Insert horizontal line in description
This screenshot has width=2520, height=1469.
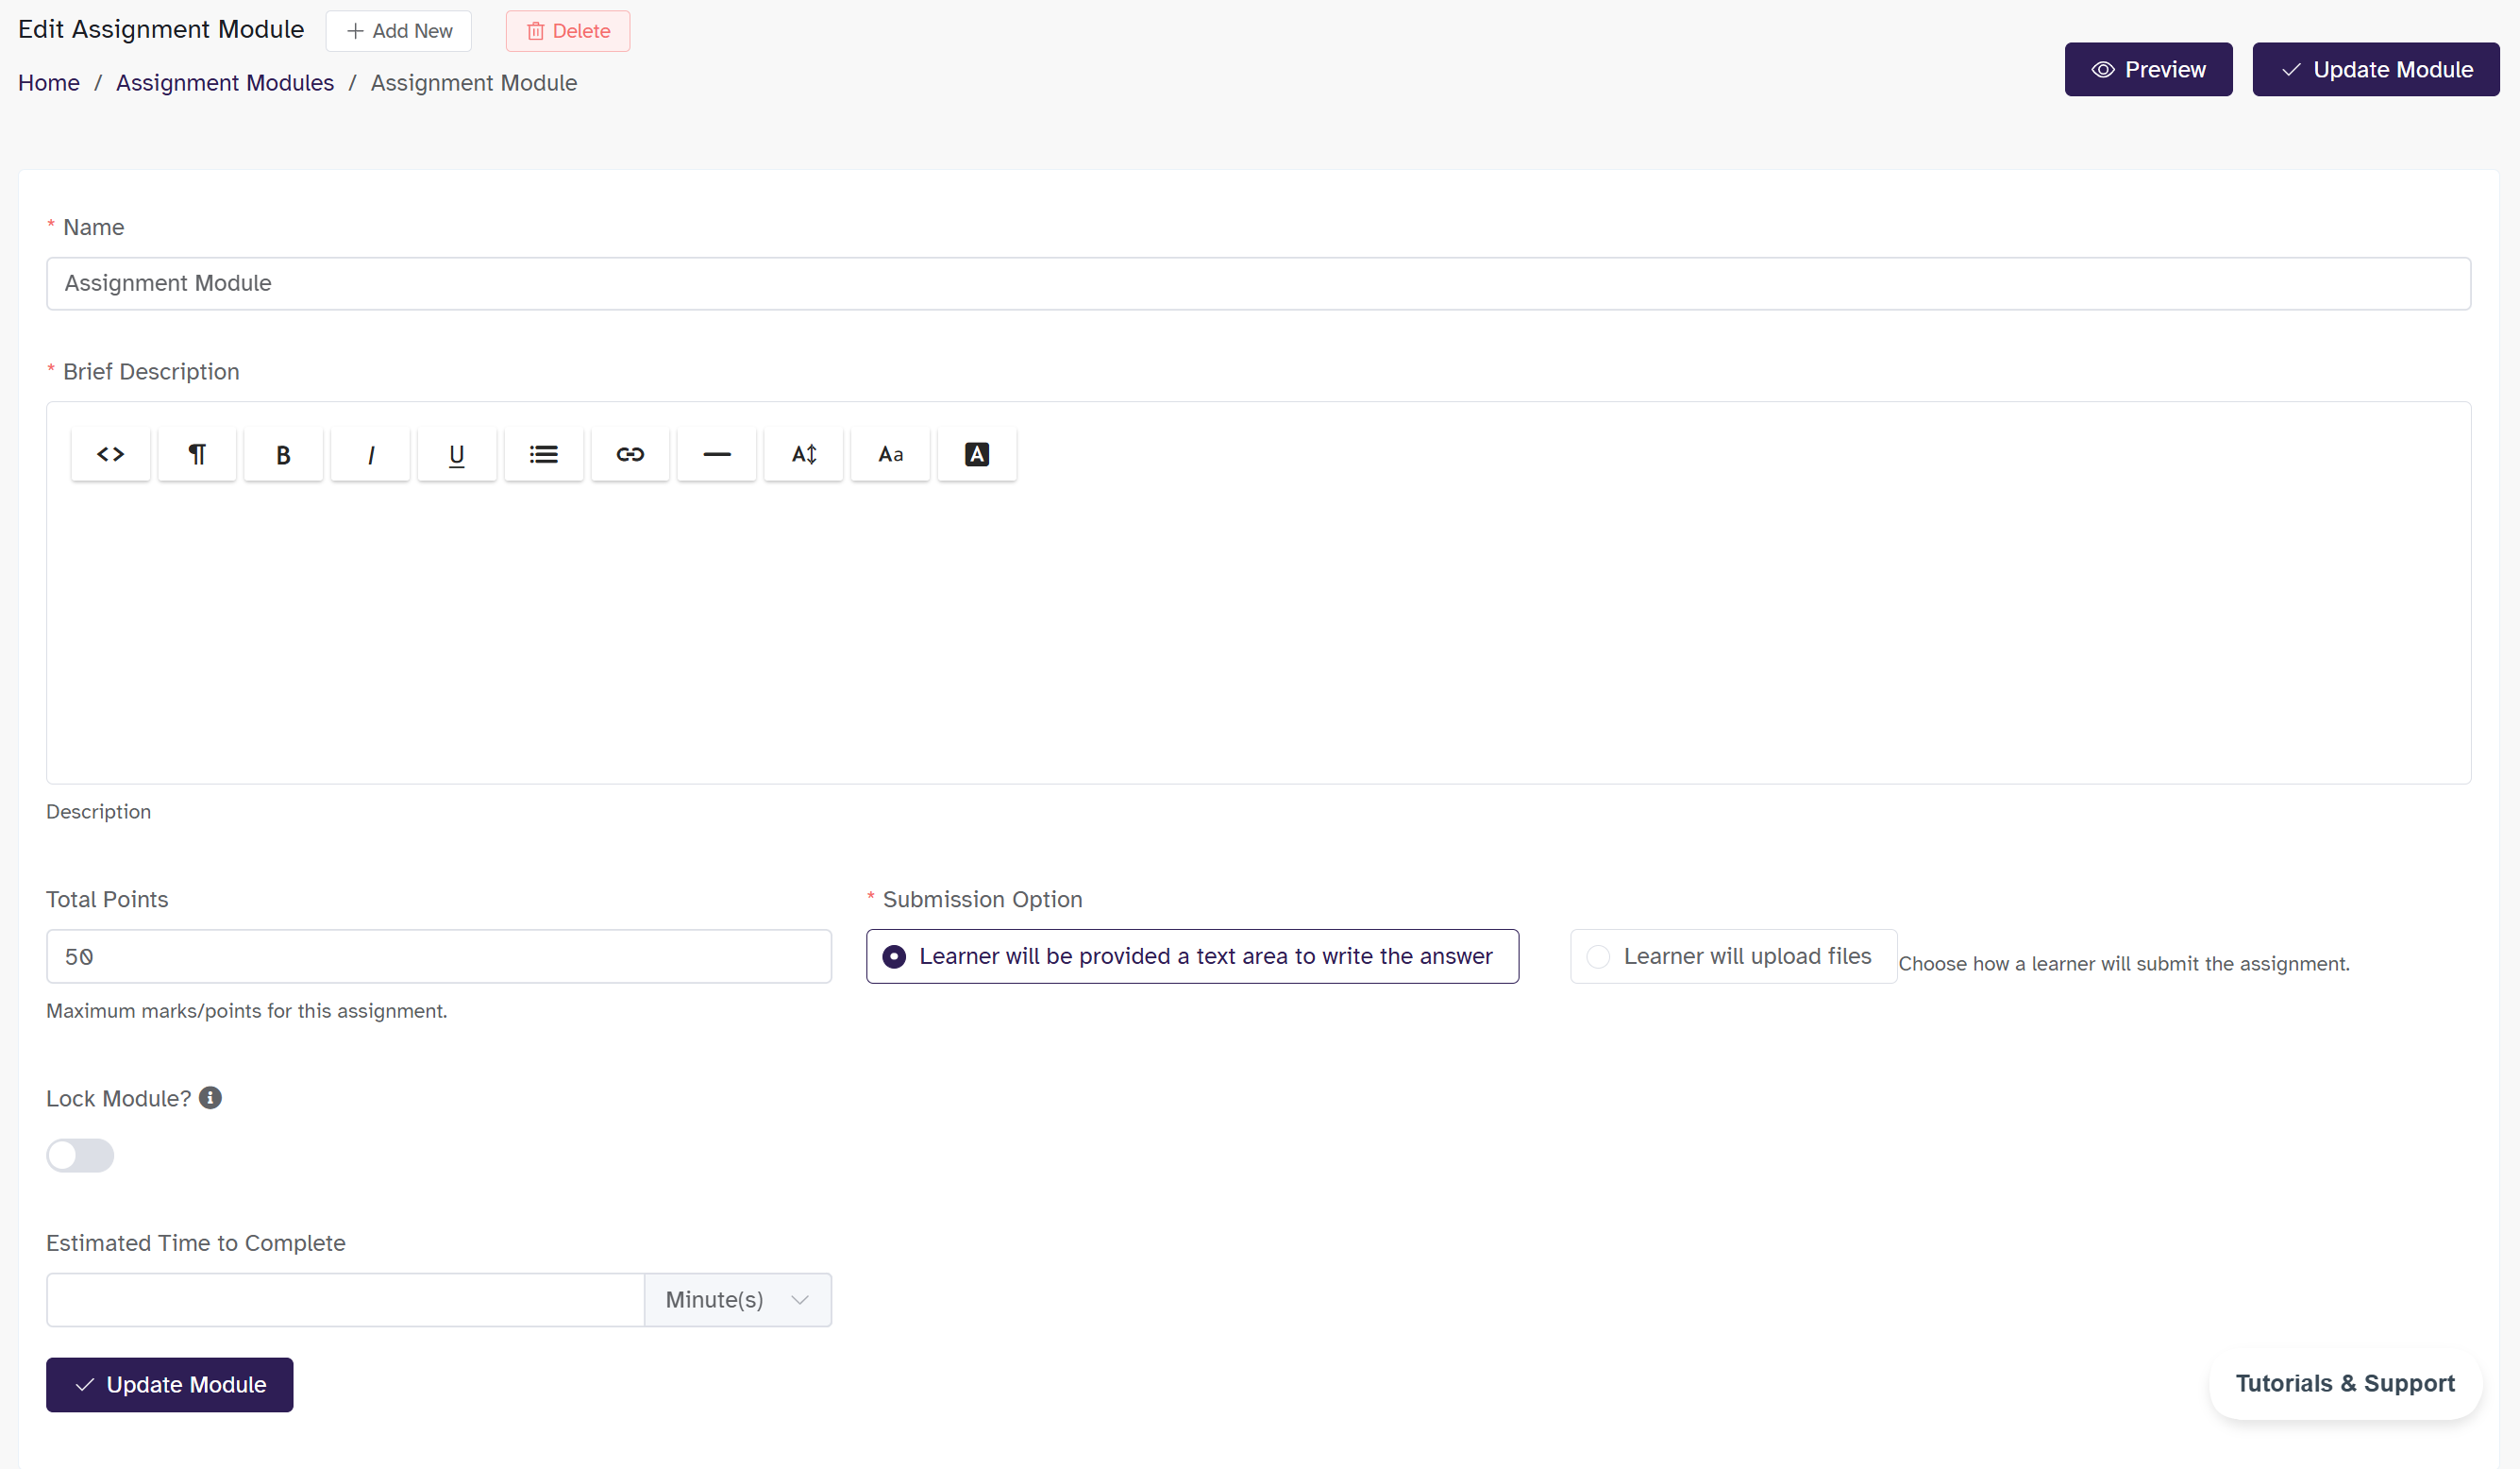(717, 455)
